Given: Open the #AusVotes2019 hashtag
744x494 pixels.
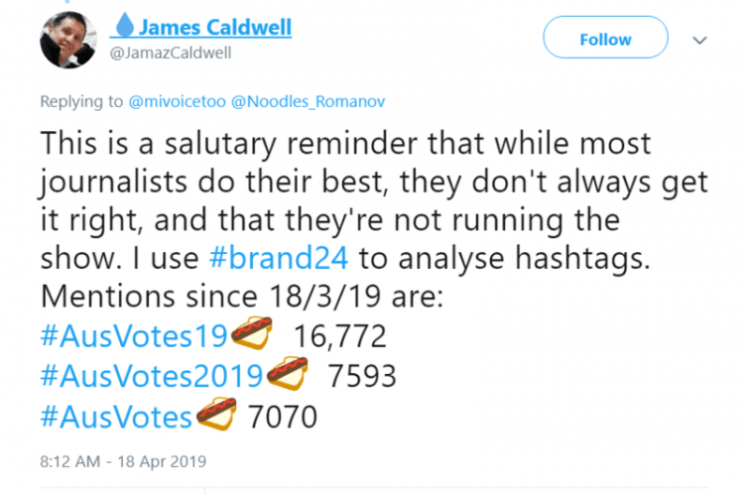Looking at the screenshot, I should 151,378.
